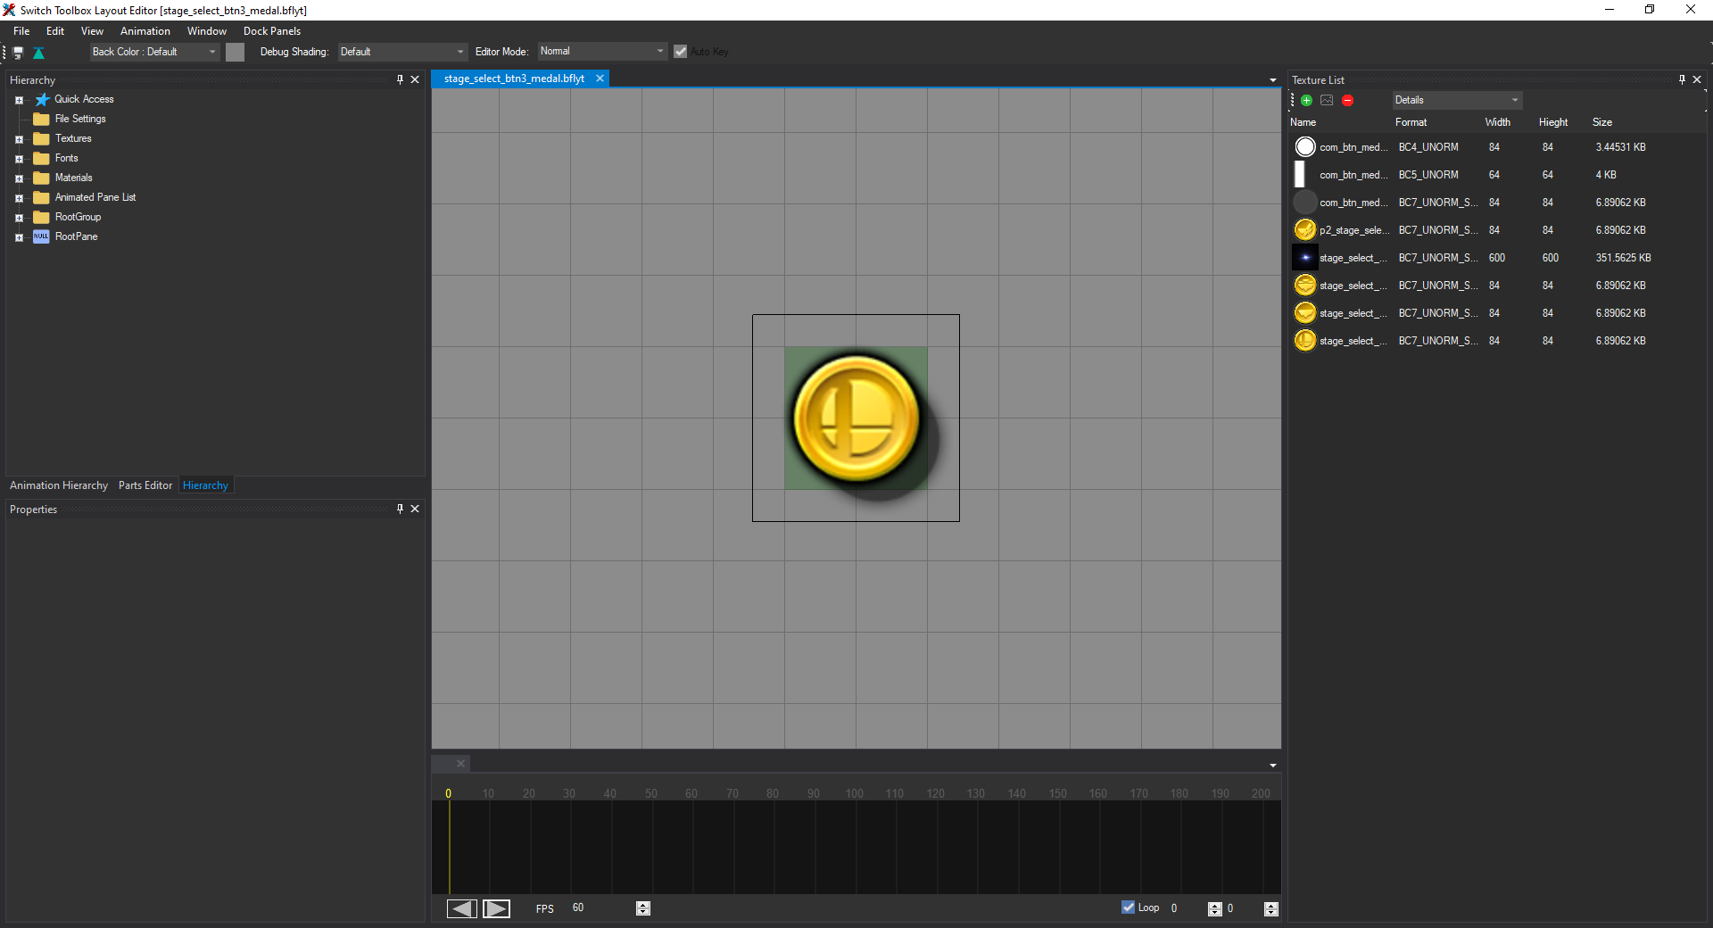Toggle the Loop checkbox

[1129, 907]
